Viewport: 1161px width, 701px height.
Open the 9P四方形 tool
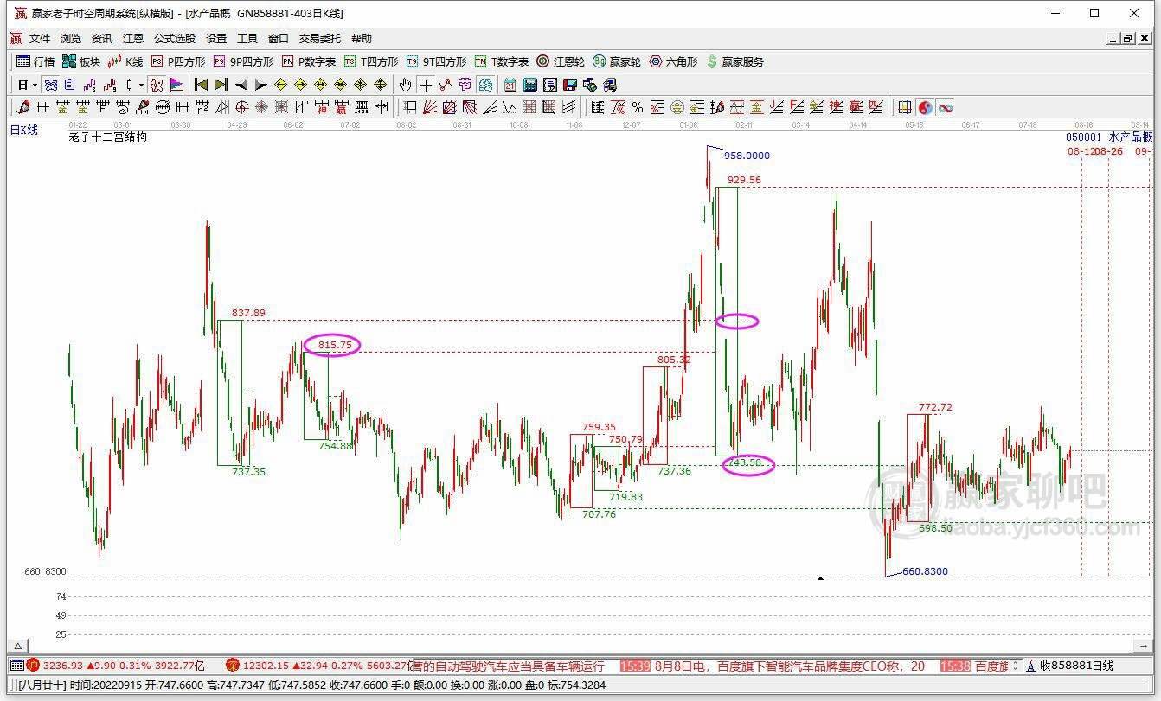tap(243, 61)
